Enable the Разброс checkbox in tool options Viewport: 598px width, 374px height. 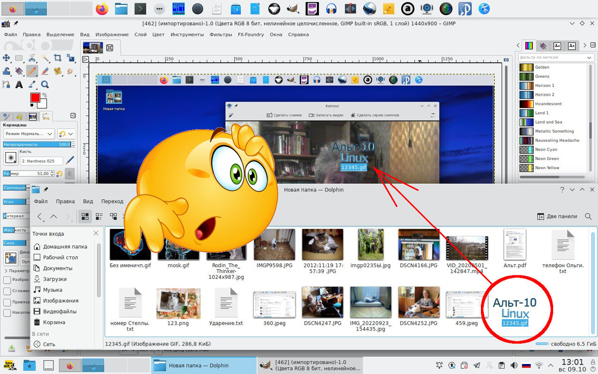pyautogui.click(x=7, y=280)
